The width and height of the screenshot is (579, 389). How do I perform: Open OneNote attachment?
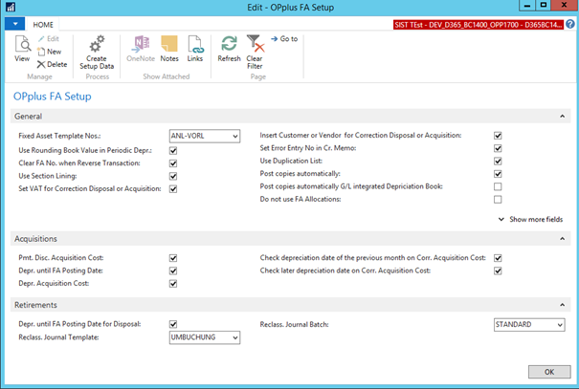pyautogui.click(x=141, y=49)
